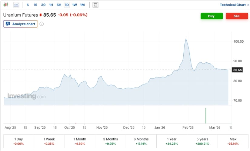Select the 1 Day performance range
The image size is (250, 151).
[18, 141]
